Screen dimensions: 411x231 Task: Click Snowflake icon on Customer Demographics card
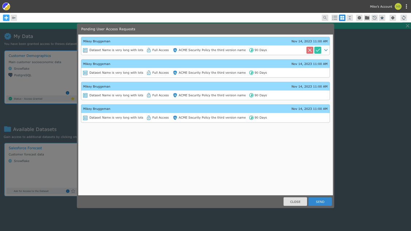pyautogui.click(x=10, y=69)
